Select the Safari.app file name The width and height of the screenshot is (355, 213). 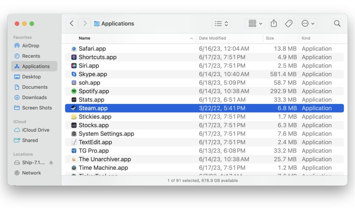[92, 49]
